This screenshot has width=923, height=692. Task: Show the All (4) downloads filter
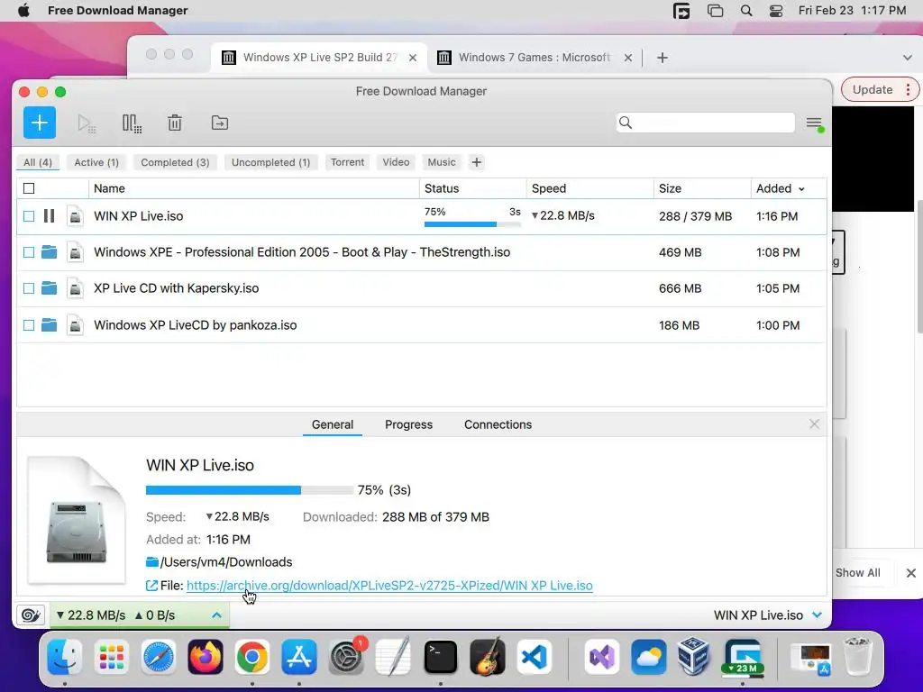pyautogui.click(x=38, y=162)
